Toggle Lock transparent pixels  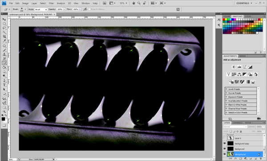point(231,132)
